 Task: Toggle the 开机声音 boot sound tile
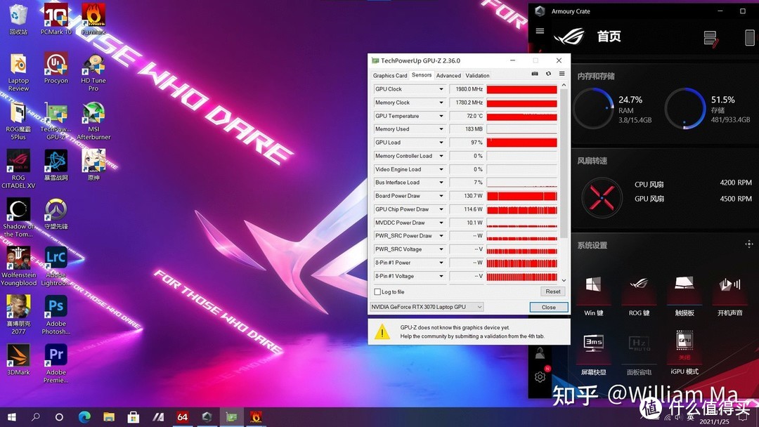click(729, 294)
